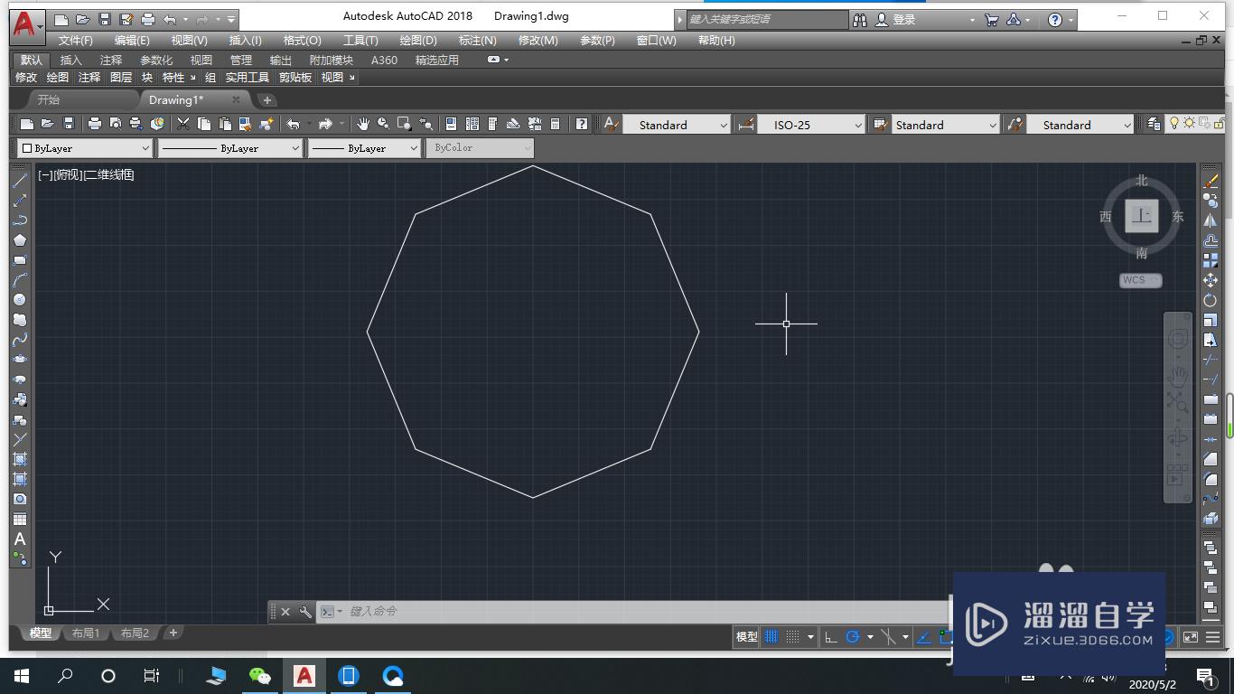Click the Open folder icon in the standard toolbar
The height and width of the screenshot is (694, 1234).
pos(47,124)
